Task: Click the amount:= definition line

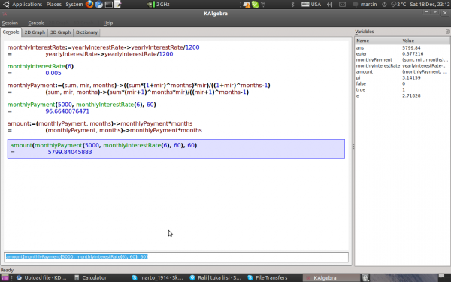Action: pos(100,123)
